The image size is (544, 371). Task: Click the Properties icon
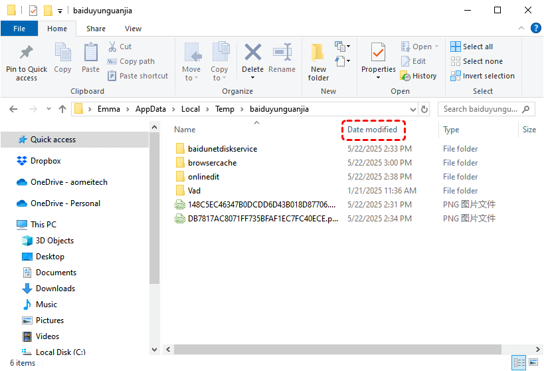[x=378, y=53]
